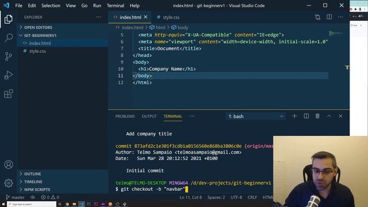Create a new terminal with plus icon

tap(294, 116)
